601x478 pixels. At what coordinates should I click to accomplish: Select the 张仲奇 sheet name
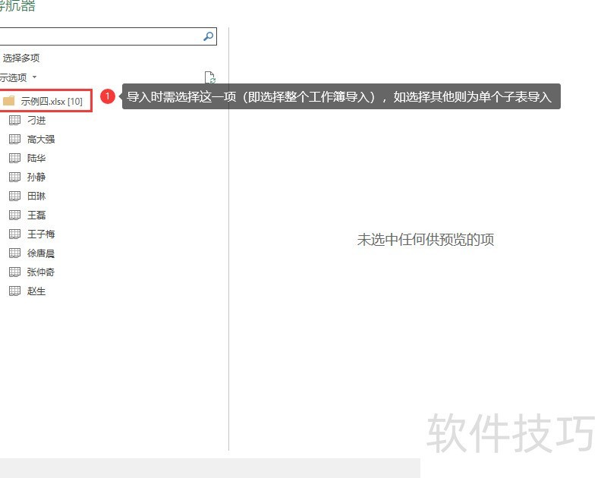click(x=41, y=272)
